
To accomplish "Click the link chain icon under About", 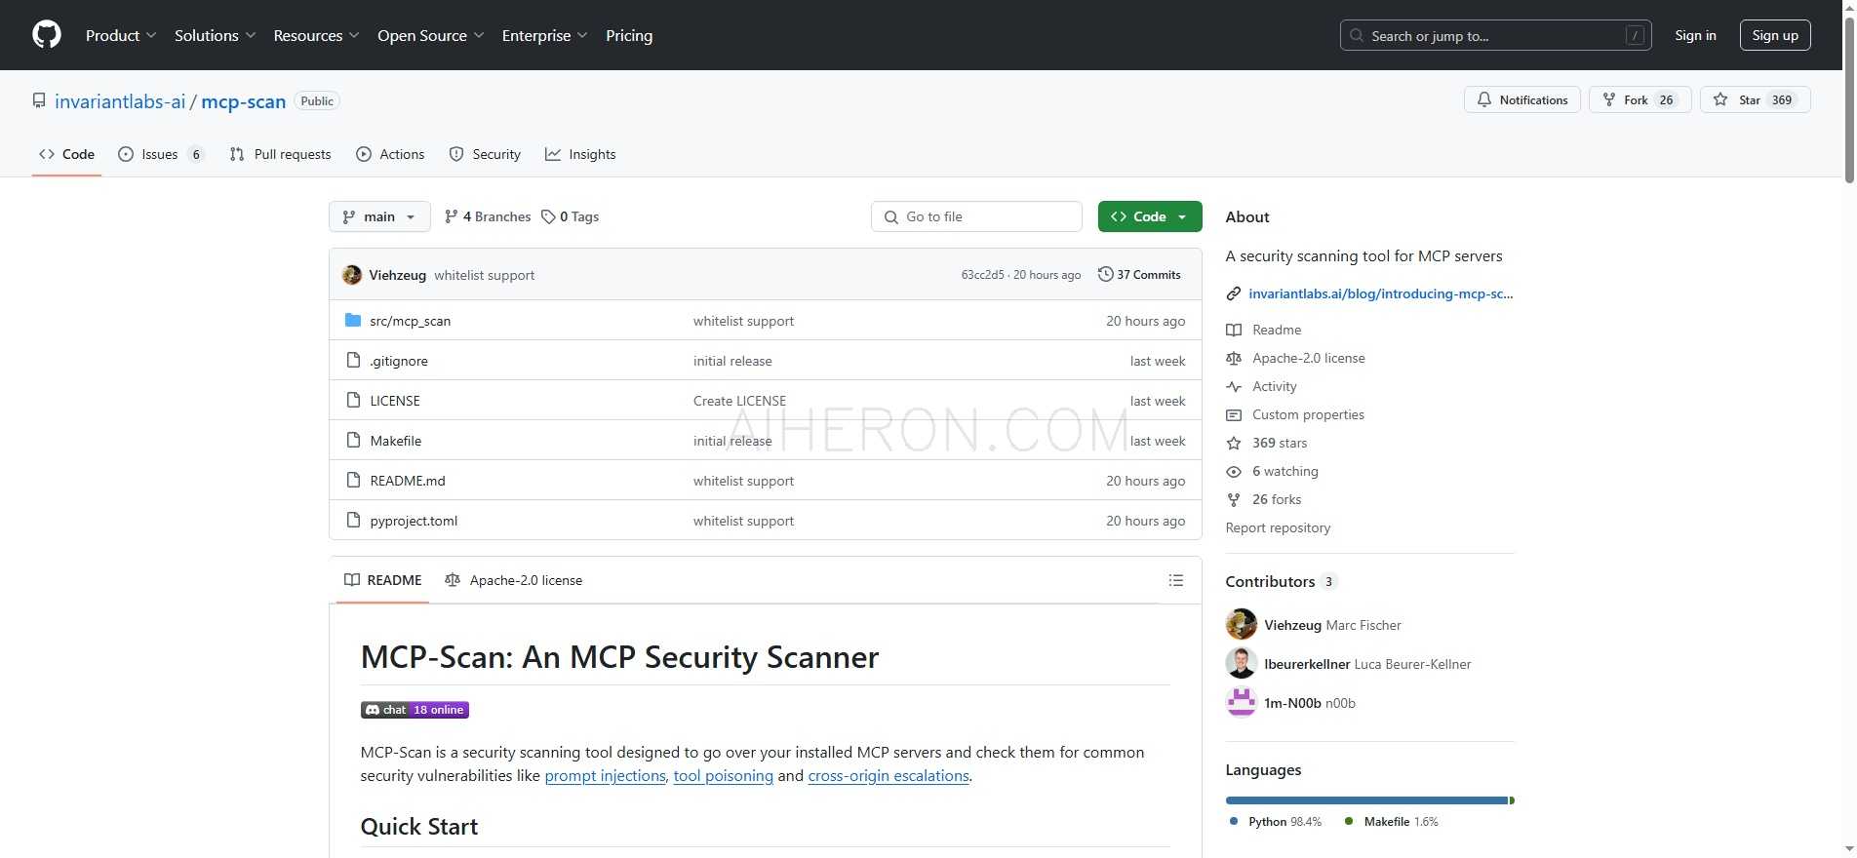I will (1234, 293).
